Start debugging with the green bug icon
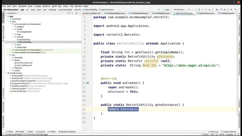The image size is (242, 136). [199, 9]
